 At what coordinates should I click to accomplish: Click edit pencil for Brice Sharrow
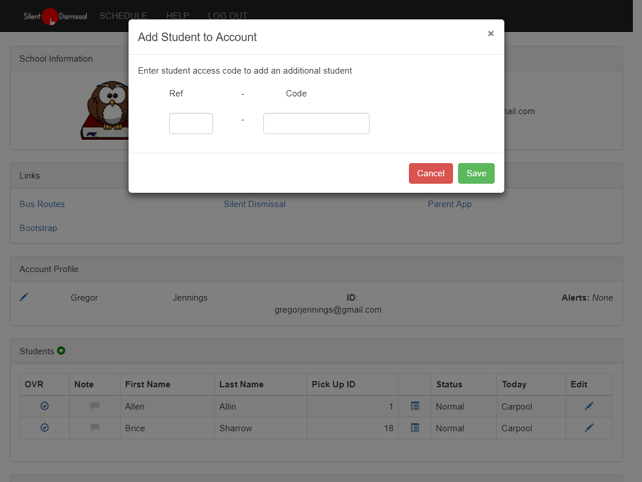coord(589,428)
